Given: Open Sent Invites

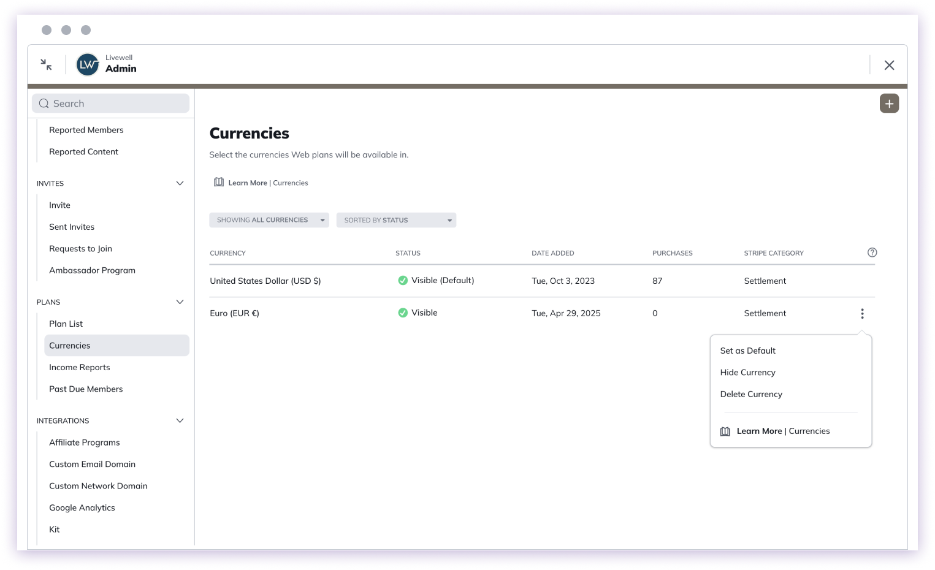Looking at the screenshot, I should point(72,227).
